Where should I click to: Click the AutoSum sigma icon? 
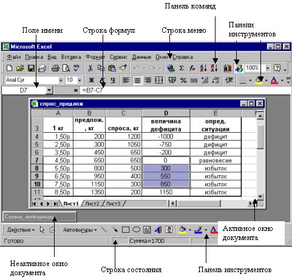[x=182, y=68]
